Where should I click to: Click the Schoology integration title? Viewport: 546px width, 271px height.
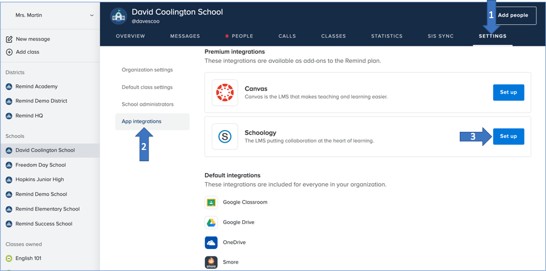[x=261, y=133]
